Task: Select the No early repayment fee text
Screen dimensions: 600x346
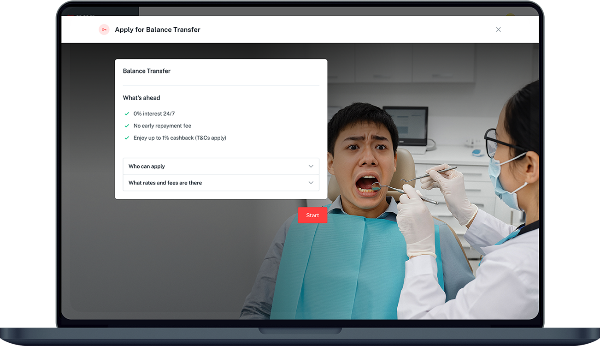Action: [x=162, y=125]
